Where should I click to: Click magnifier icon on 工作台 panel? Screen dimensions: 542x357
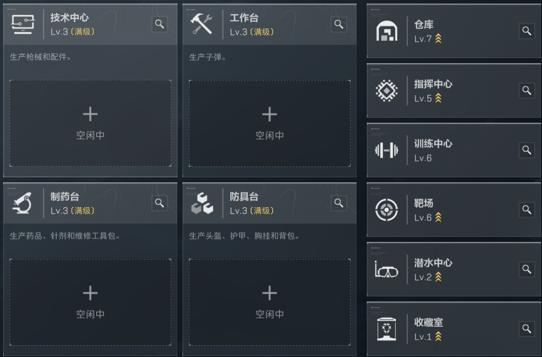click(x=339, y=24)
